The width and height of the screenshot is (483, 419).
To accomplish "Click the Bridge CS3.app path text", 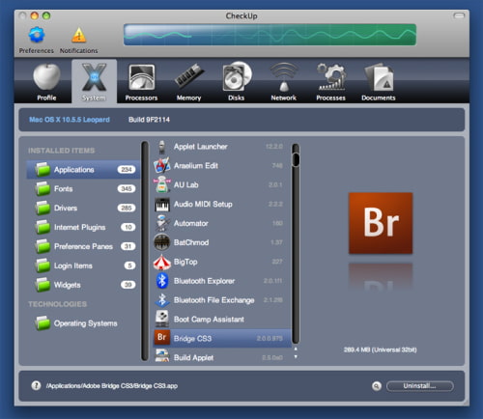I will (x=112, y=386).
